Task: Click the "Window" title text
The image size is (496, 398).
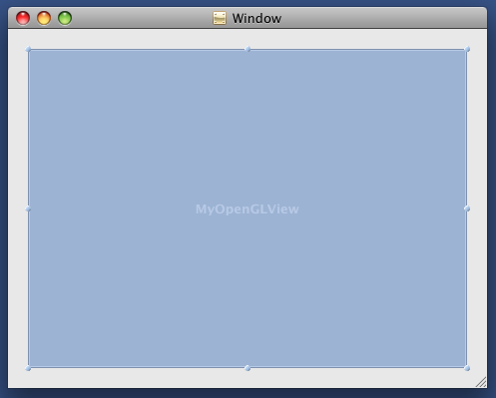Action: pos(256,19)
